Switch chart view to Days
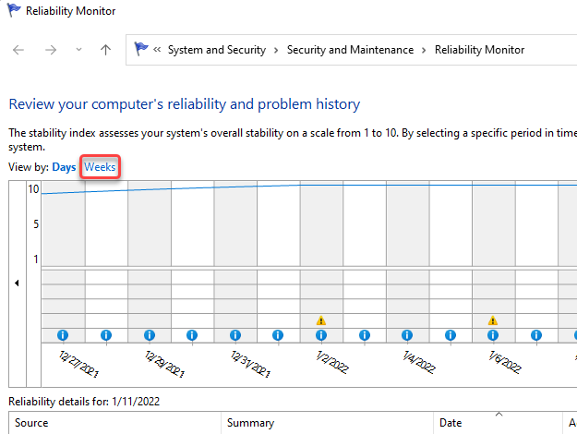The image size is (577, 434). coord(64,166)
